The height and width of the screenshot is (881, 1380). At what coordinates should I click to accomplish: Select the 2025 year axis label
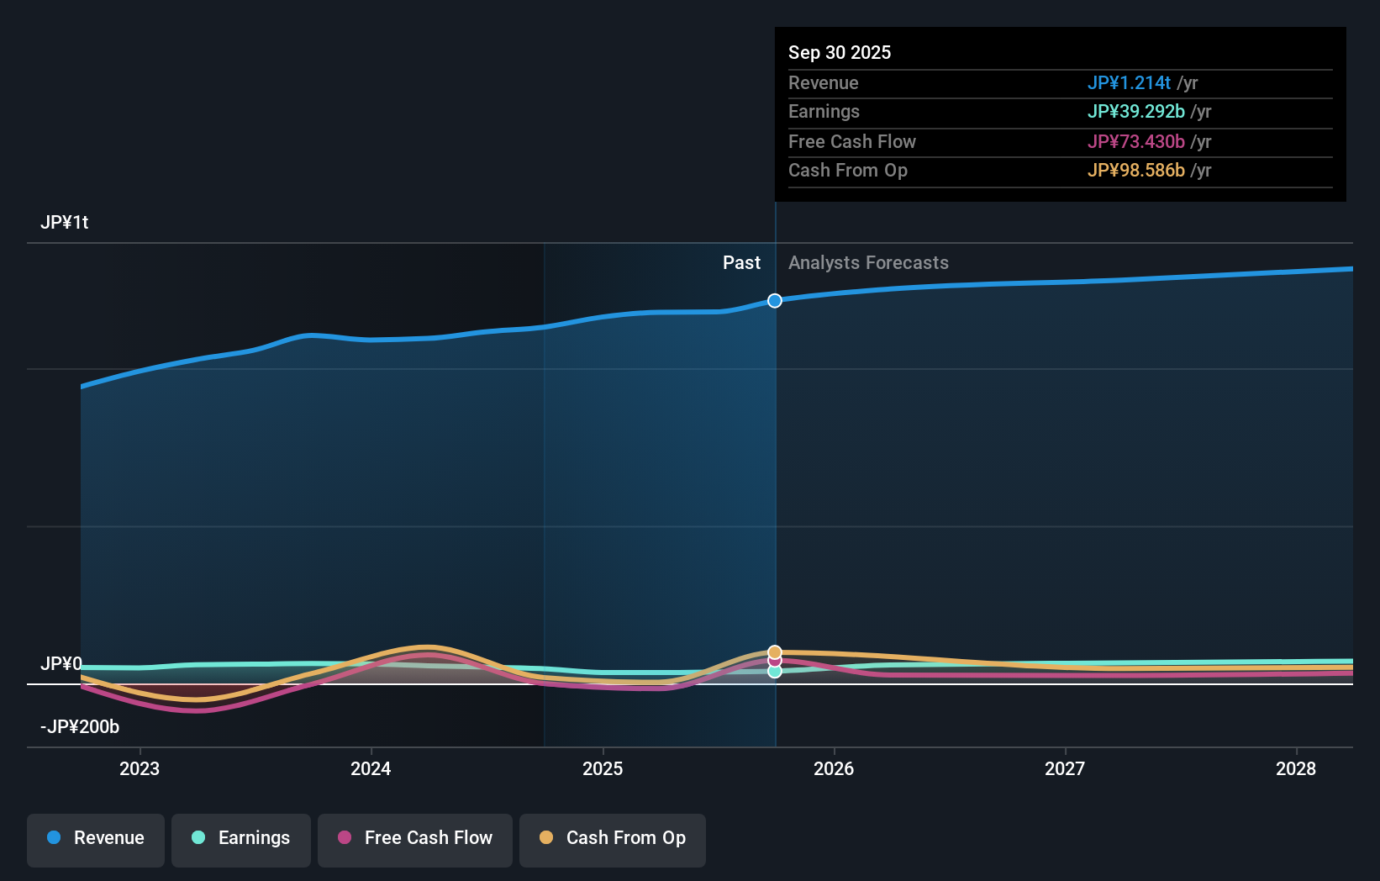(x=603, y=768)
